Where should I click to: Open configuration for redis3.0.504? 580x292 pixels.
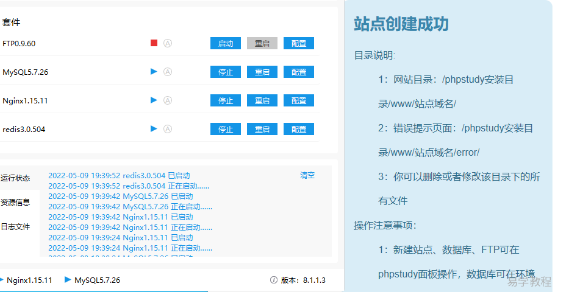tap(299, 129)
